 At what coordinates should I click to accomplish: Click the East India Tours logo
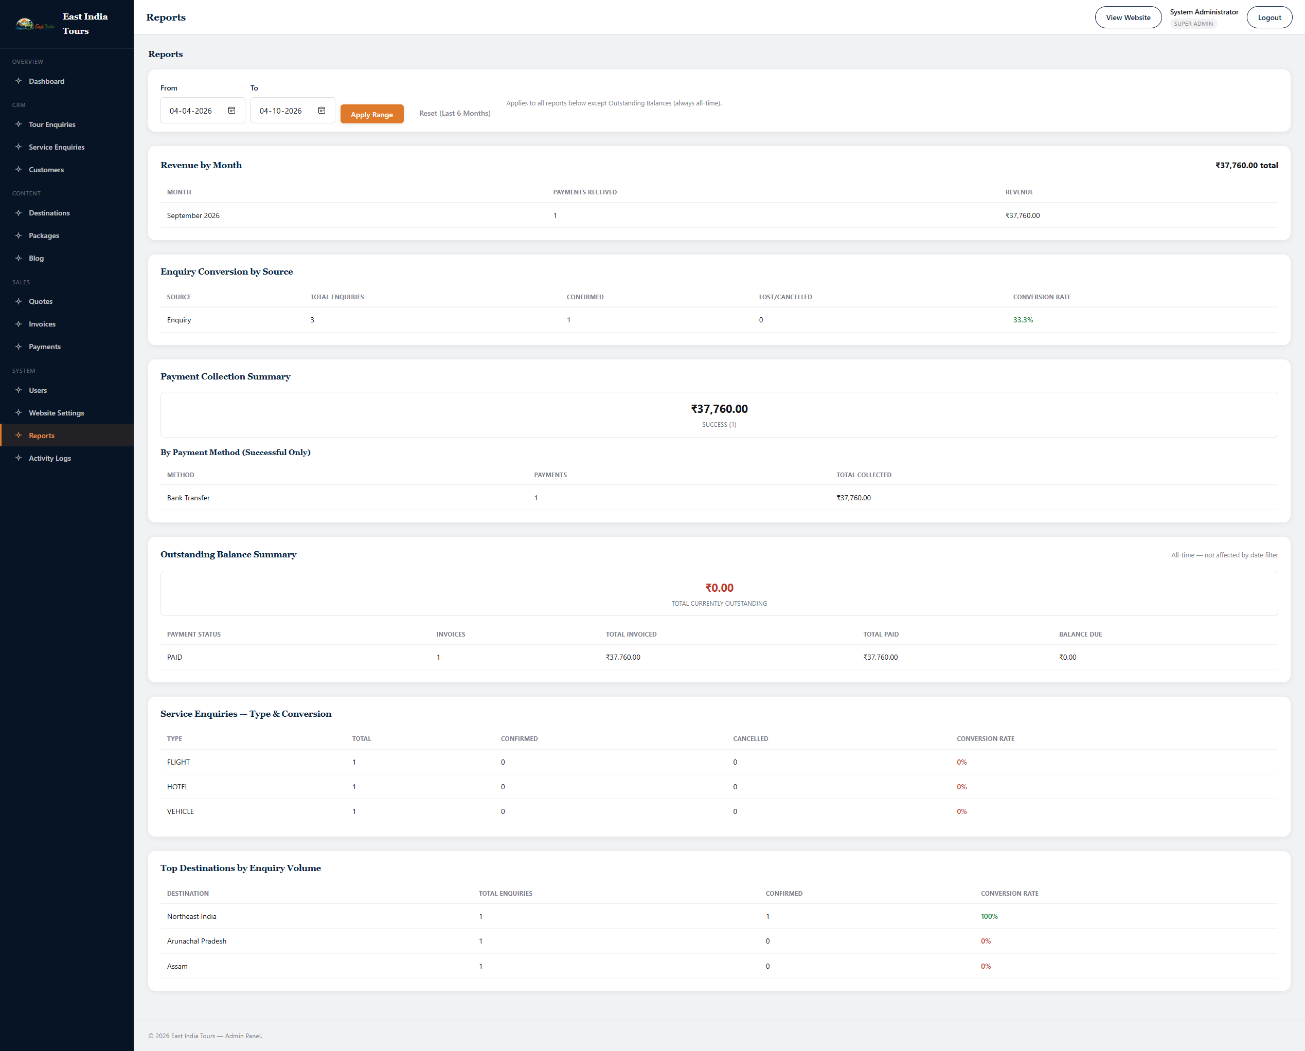click(x=34, y=24)
